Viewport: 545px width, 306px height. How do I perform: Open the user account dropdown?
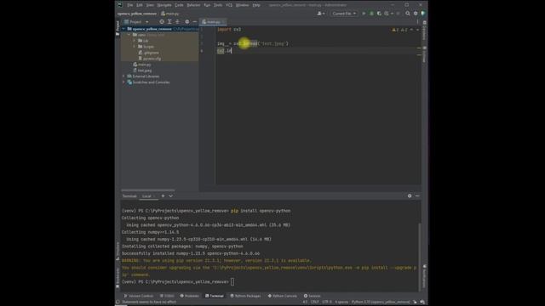(x=321, y=14)
